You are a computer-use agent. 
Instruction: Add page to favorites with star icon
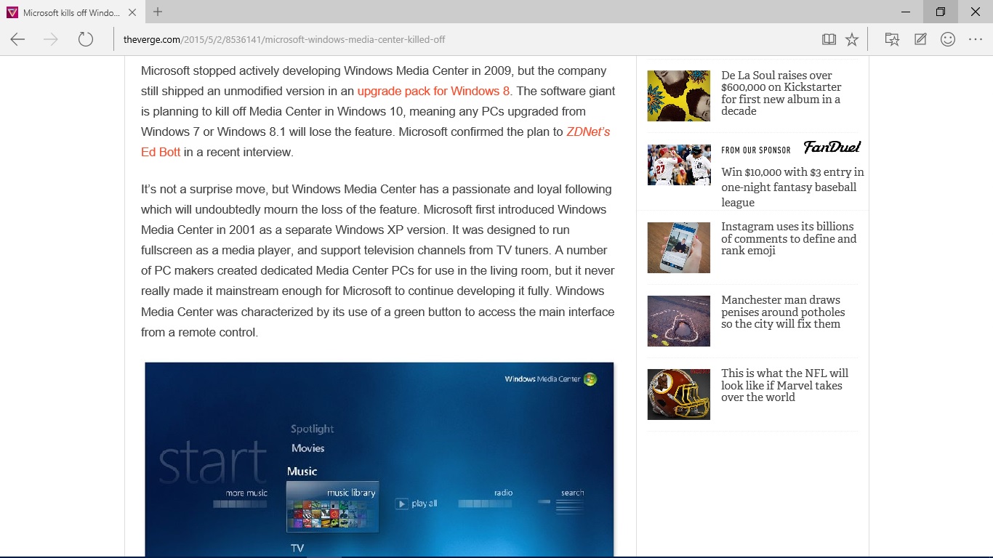tap(852, 40)
